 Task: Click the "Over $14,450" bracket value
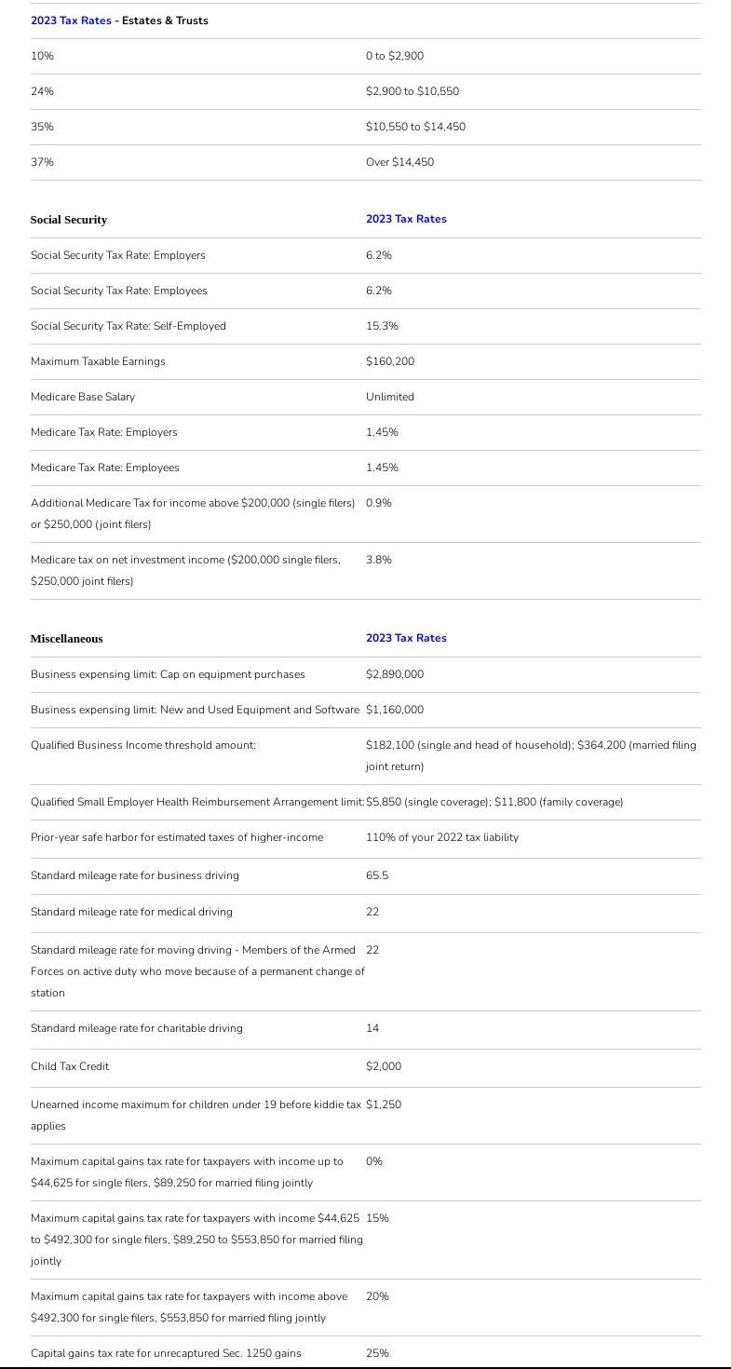[x=399, y=162]
